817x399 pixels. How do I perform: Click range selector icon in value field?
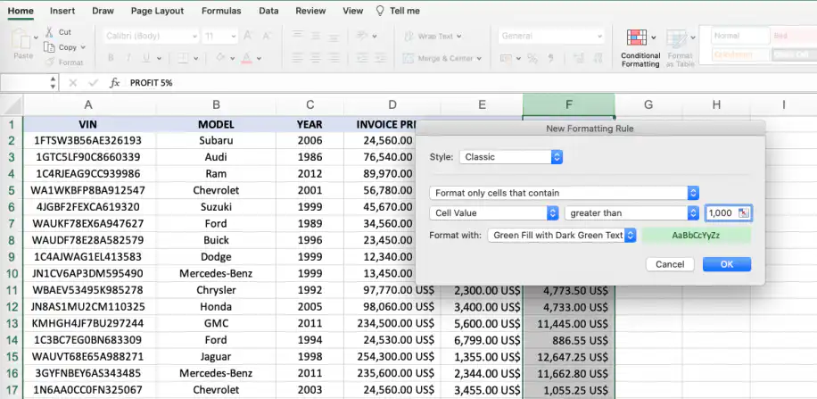[743, 212]
